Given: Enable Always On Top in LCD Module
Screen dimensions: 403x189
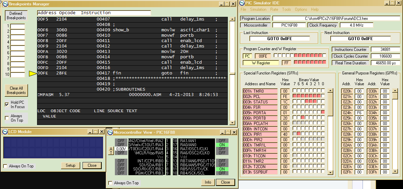Looking at the screenshot, I should tap(5, 166).
